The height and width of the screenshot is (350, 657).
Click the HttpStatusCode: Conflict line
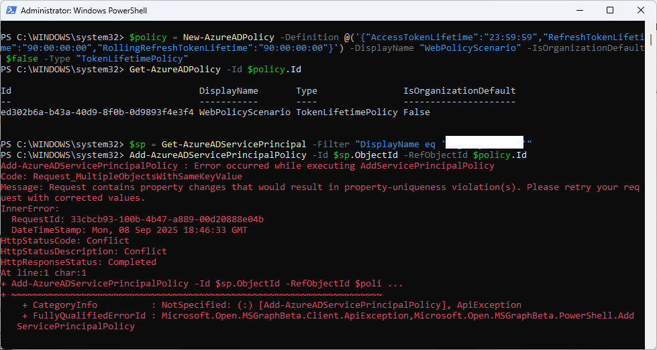point(65,240)
